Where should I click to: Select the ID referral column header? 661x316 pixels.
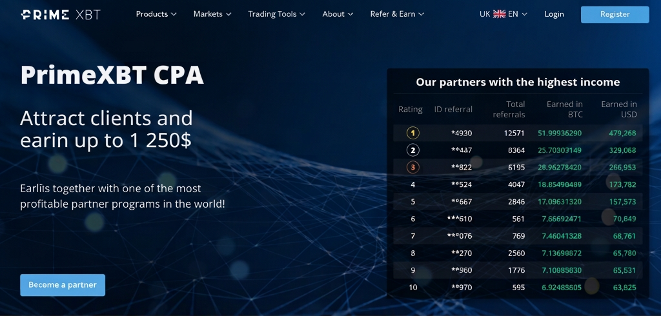[x=453, y=110]
